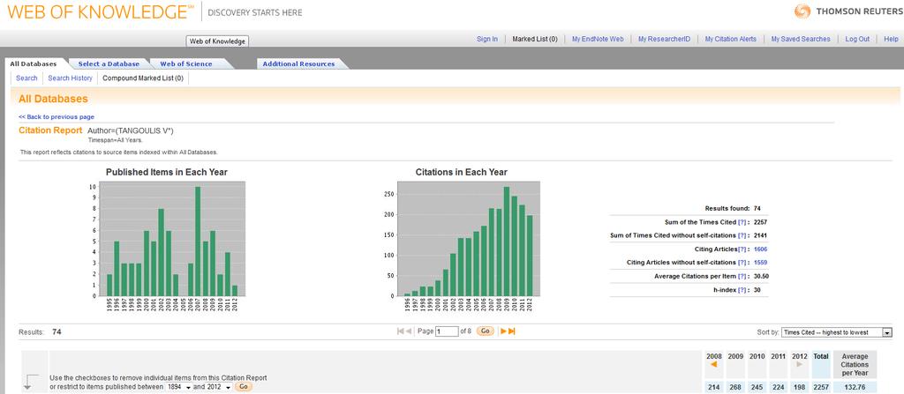Open the Search History subtab

pos(70,78)
